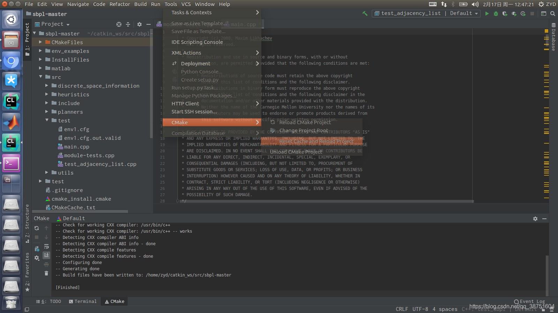Reload CMake project in CMake tool window
Image resolution: width=558 pixels, height=313 pixels.
click(x=37, y=228)
